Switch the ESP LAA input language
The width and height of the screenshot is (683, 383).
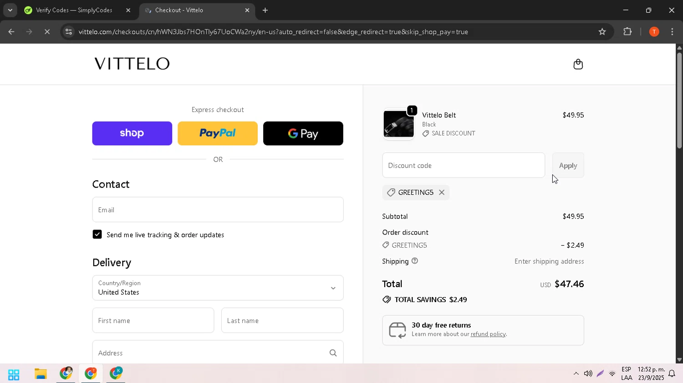[x=627, y=373]
